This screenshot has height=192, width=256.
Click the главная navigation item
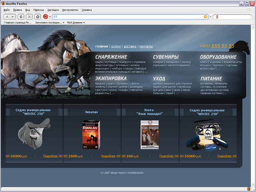102,46
